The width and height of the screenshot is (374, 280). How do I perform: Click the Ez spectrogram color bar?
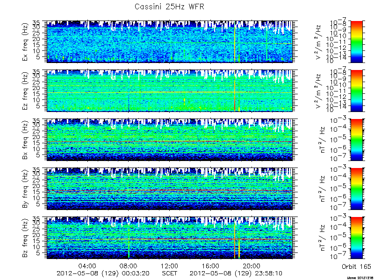coord(357,91)
